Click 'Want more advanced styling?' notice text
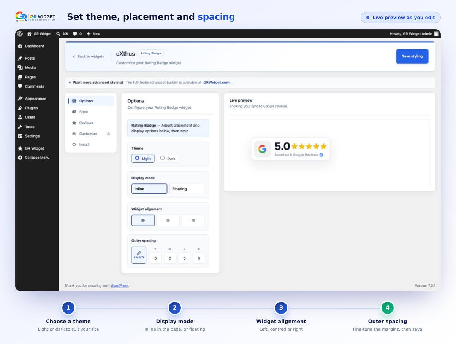This screenshot has height=344, width=456. tap(98, 83)
